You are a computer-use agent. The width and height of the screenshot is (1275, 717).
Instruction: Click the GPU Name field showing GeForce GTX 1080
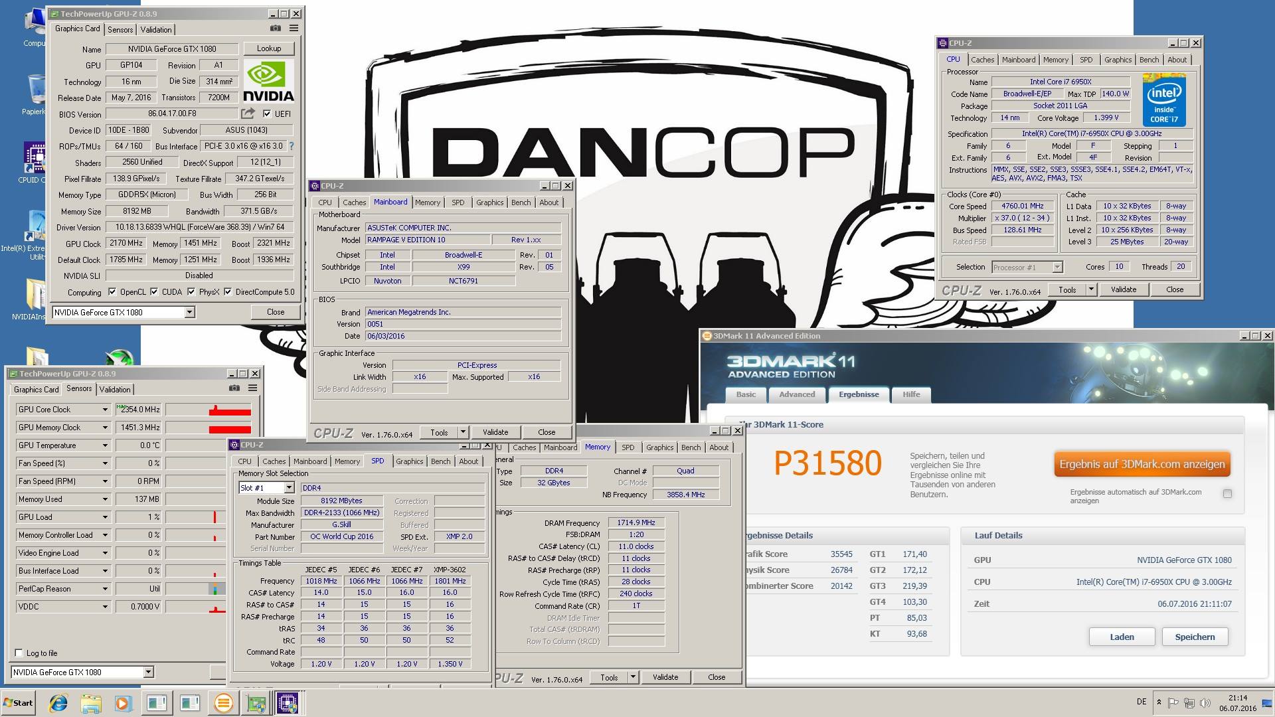click(x=172, y=48)
